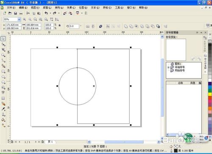
Task: Open the 工具 (Tools) menu
Action: tap(119, 8)
